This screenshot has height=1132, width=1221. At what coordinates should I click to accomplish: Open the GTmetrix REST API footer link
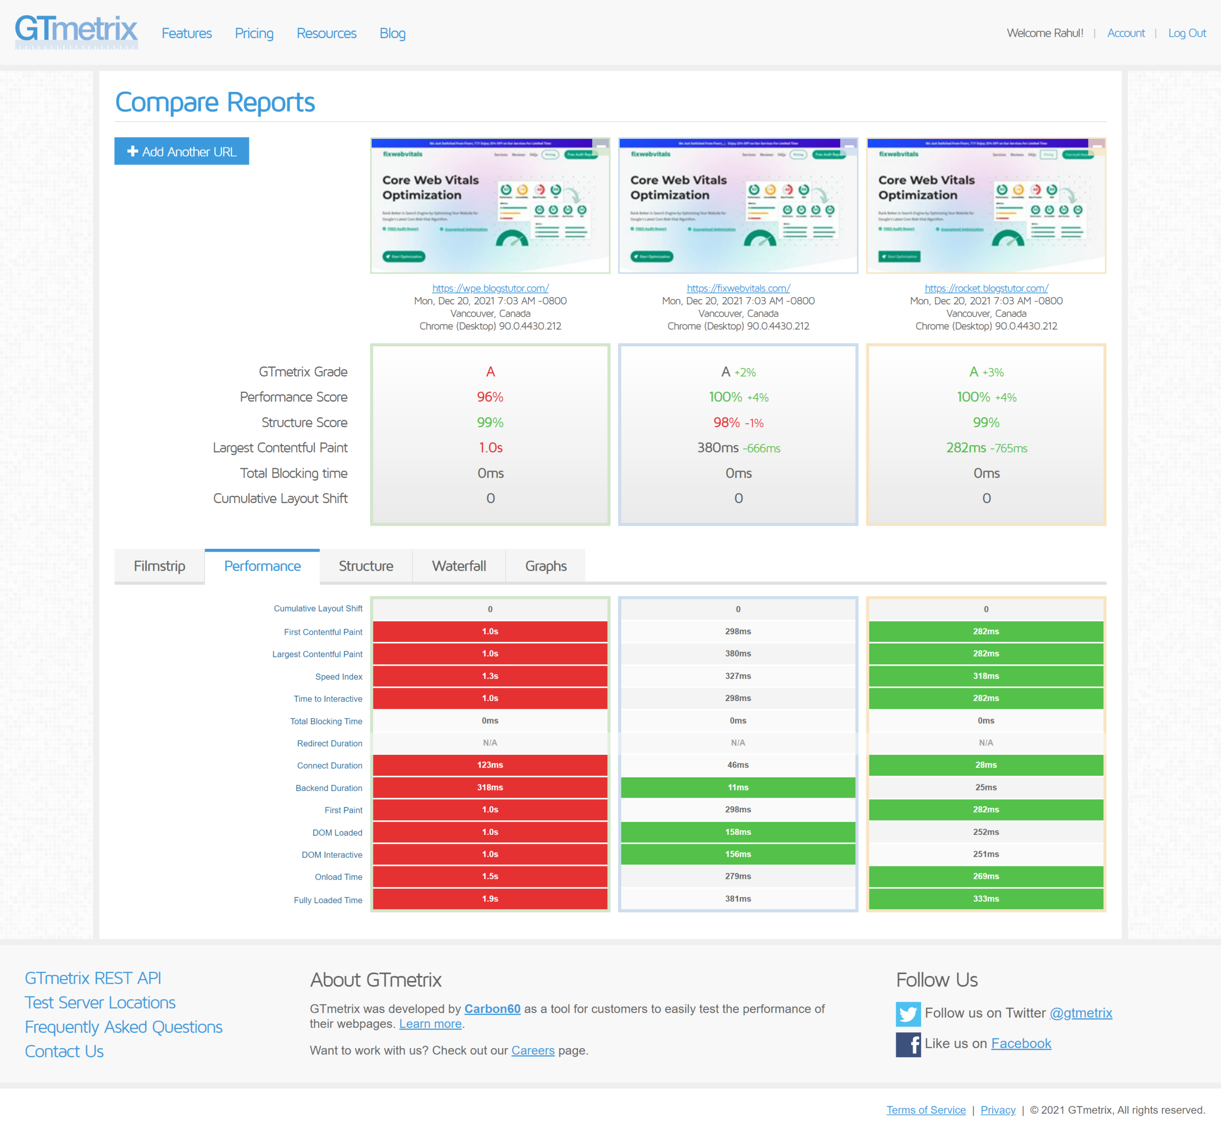coord(93,978)
